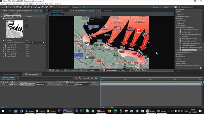Click the reset exposure icon in viewer footer
Viewport: 204px width, 114px height.
[143, 70]
